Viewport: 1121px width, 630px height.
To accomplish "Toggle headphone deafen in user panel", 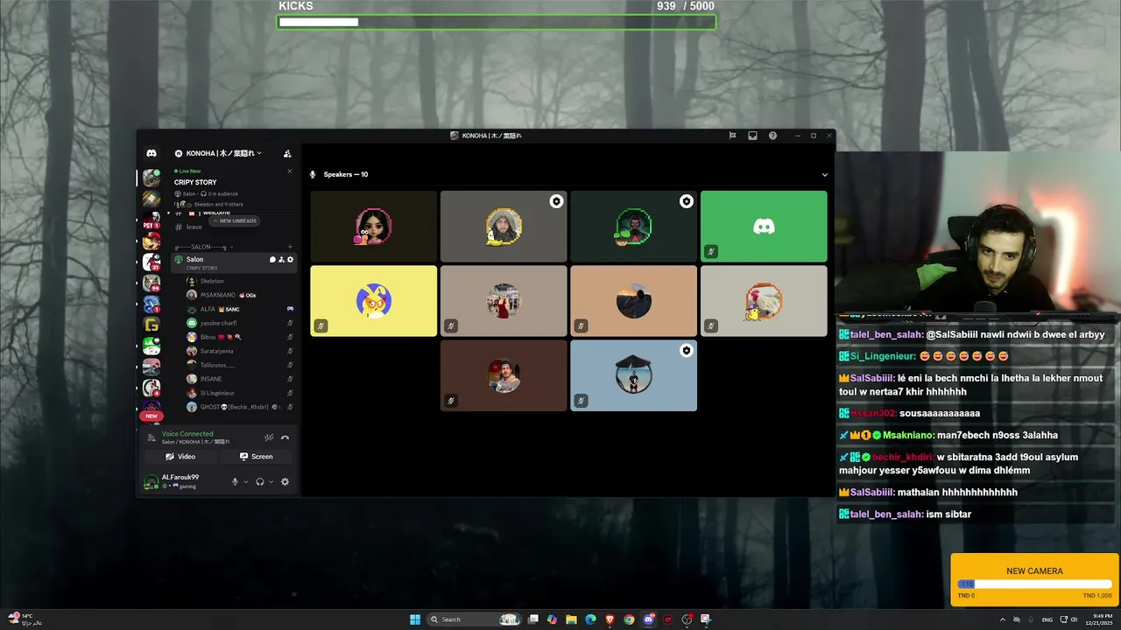I will pyautogui.click(x=260, y=482).
